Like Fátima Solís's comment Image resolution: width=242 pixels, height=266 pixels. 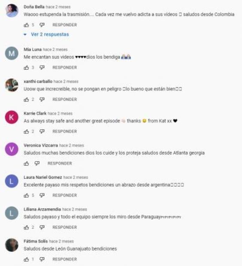pos(26,259)
